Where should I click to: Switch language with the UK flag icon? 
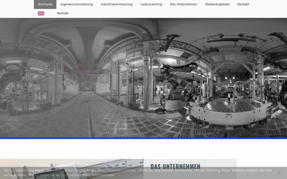tap(41, 13)
